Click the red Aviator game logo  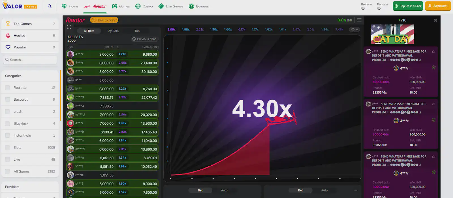tap(75, 20)
